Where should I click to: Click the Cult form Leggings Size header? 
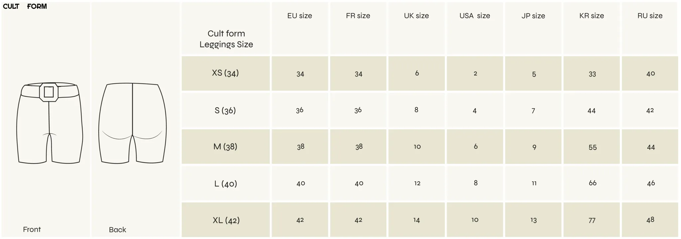click(x=226, y=39)
